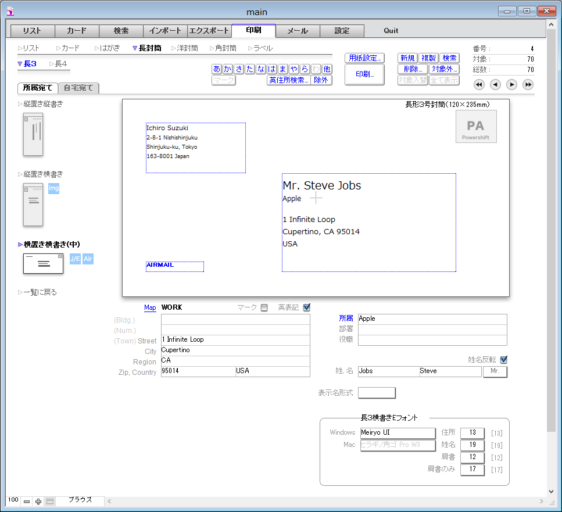Uncheck the 姓名反転 checkbox
This screenshot has width=562, height=512.
504,360
